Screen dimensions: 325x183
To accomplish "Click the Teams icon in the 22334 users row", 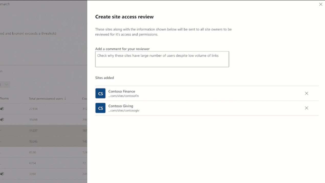I will tap(2, 109).
